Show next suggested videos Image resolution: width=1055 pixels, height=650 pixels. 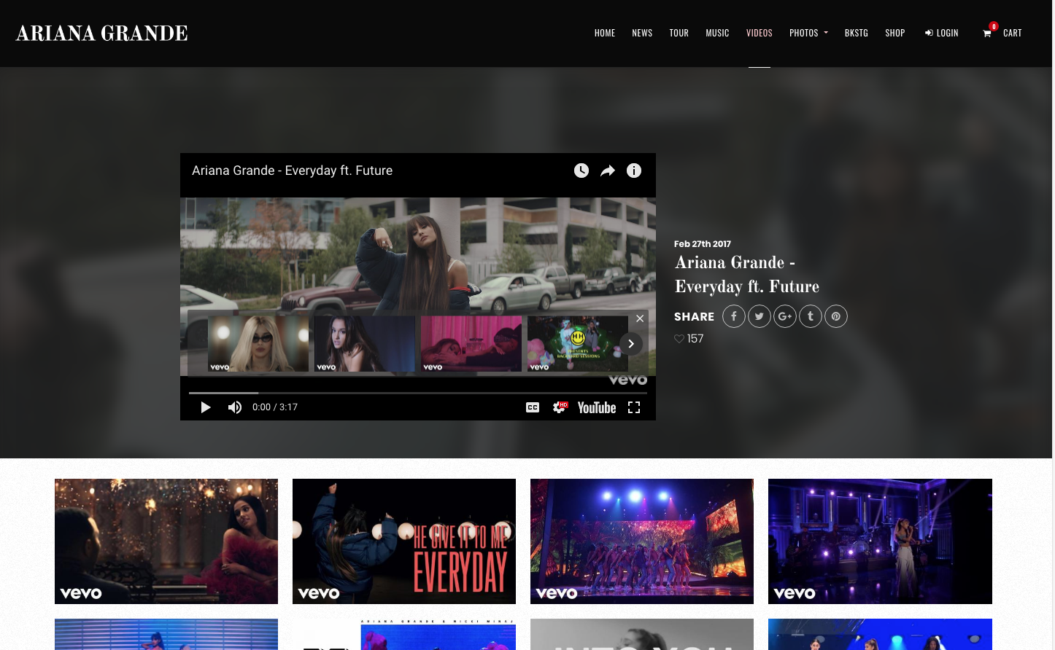(631, 344)
